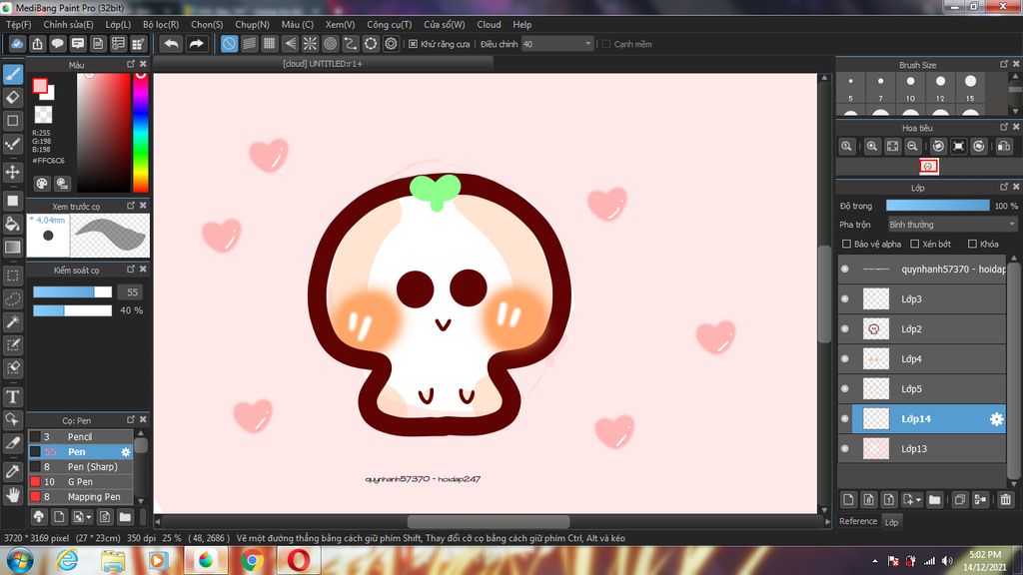
Task: Duplicate the current layer
Action: pos(960,499)
